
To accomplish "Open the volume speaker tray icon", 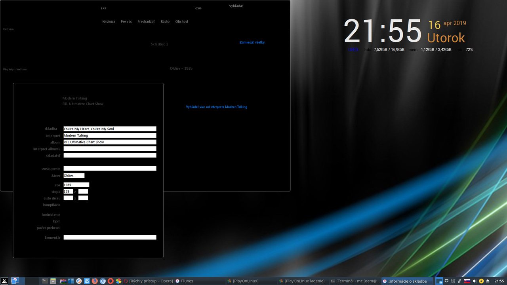I will point(475,281).
